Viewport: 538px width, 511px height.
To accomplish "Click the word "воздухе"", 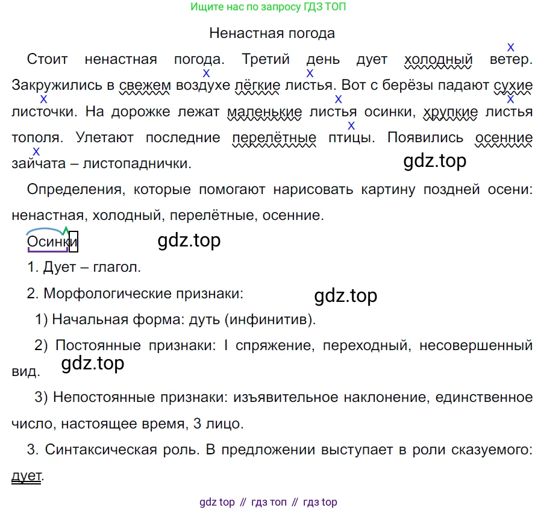I will click(x=203, y=86).
